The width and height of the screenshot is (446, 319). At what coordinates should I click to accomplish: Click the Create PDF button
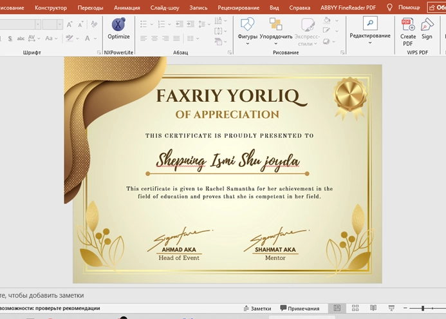(408, 32)
